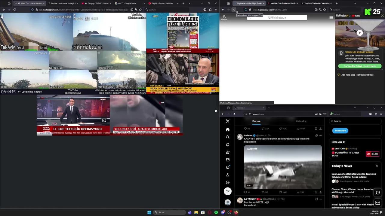Viewport: 385px width, 216px height.
Task: Click the taskbar Suche box
Action: point(170,212)
